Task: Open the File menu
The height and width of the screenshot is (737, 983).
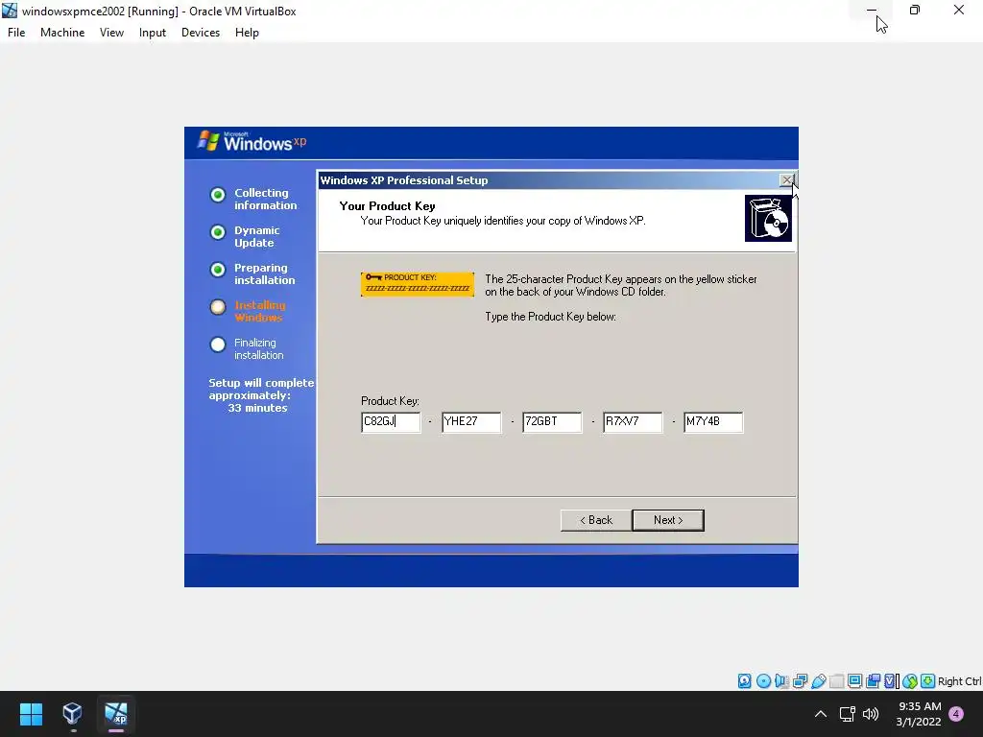Action: [x=16, y=33]
